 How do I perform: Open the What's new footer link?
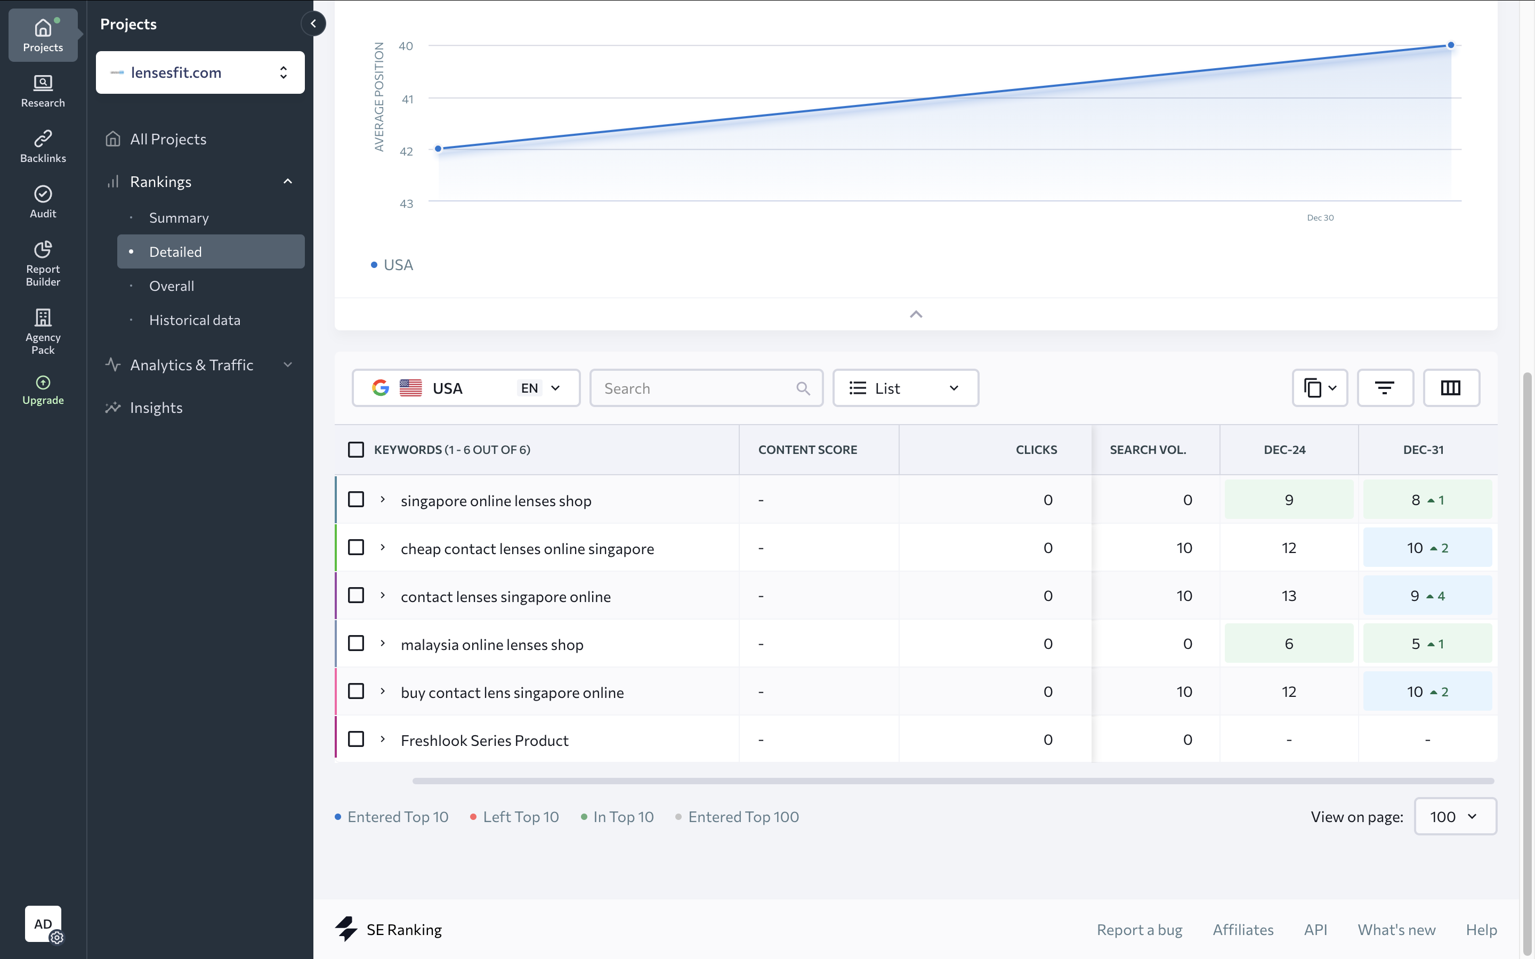(1396, 929)
